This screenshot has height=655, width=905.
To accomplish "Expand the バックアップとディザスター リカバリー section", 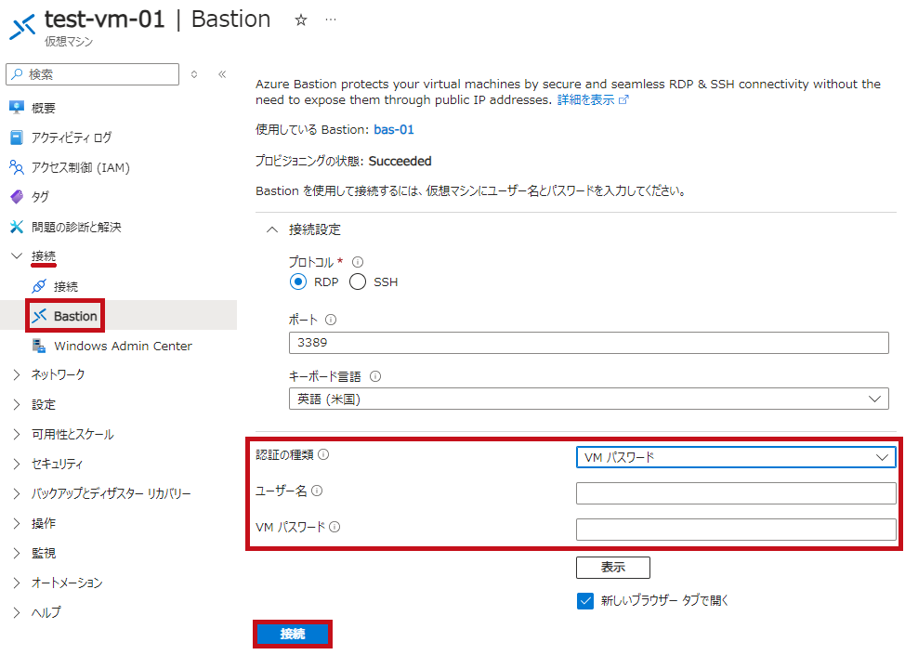I will 17,493.
